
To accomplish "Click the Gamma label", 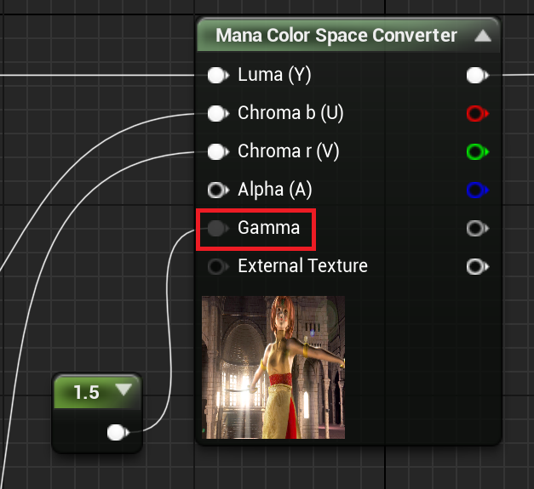I will point(268,228).
